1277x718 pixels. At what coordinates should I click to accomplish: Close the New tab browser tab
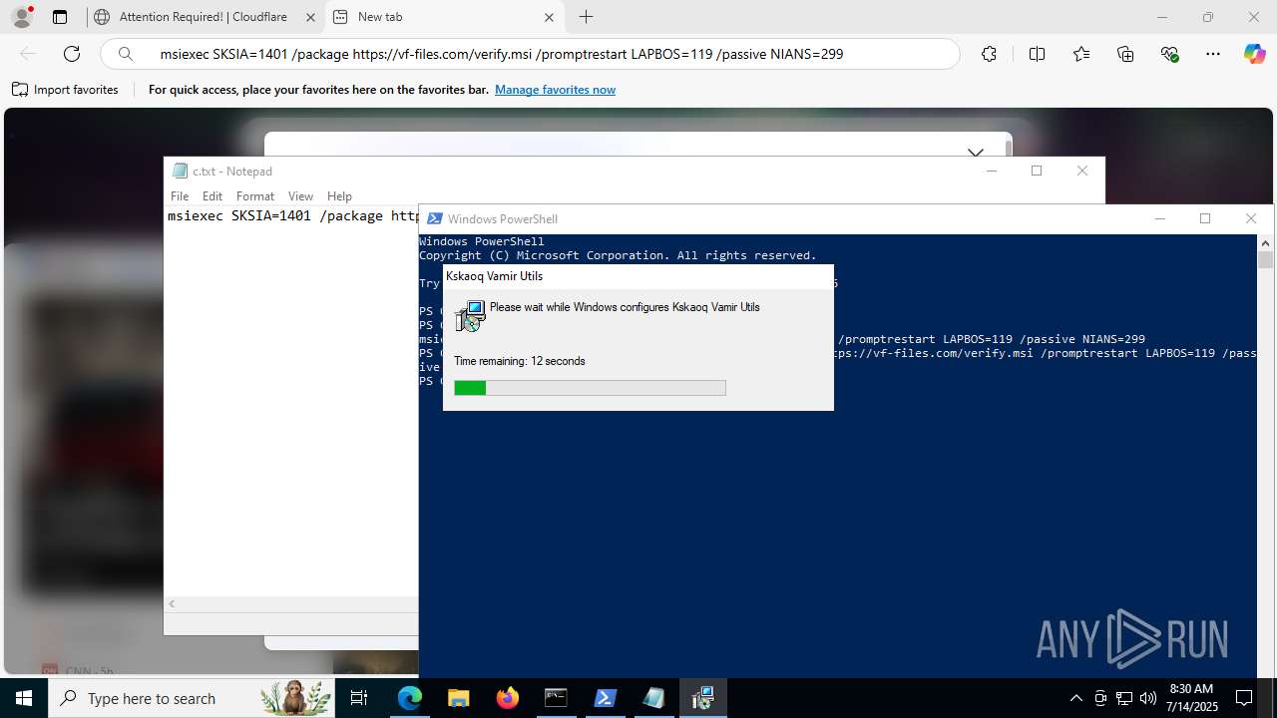coord(550,17)
